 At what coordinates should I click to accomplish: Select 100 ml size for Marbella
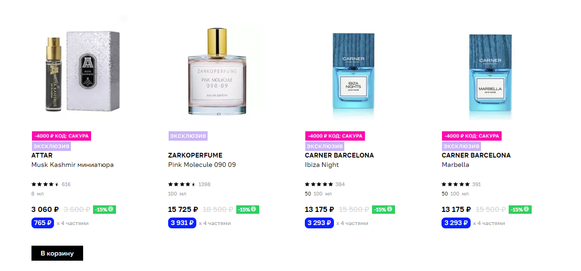(x=455, y=194)
